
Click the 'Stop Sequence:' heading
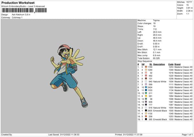click(145, 61)
